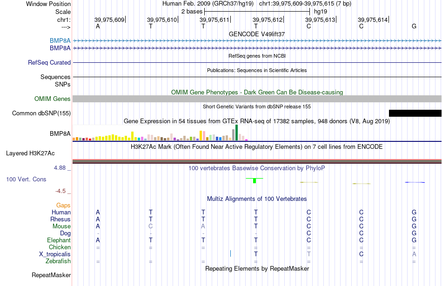
Task: Click base G in the reference sequence row
Action: 414,26
